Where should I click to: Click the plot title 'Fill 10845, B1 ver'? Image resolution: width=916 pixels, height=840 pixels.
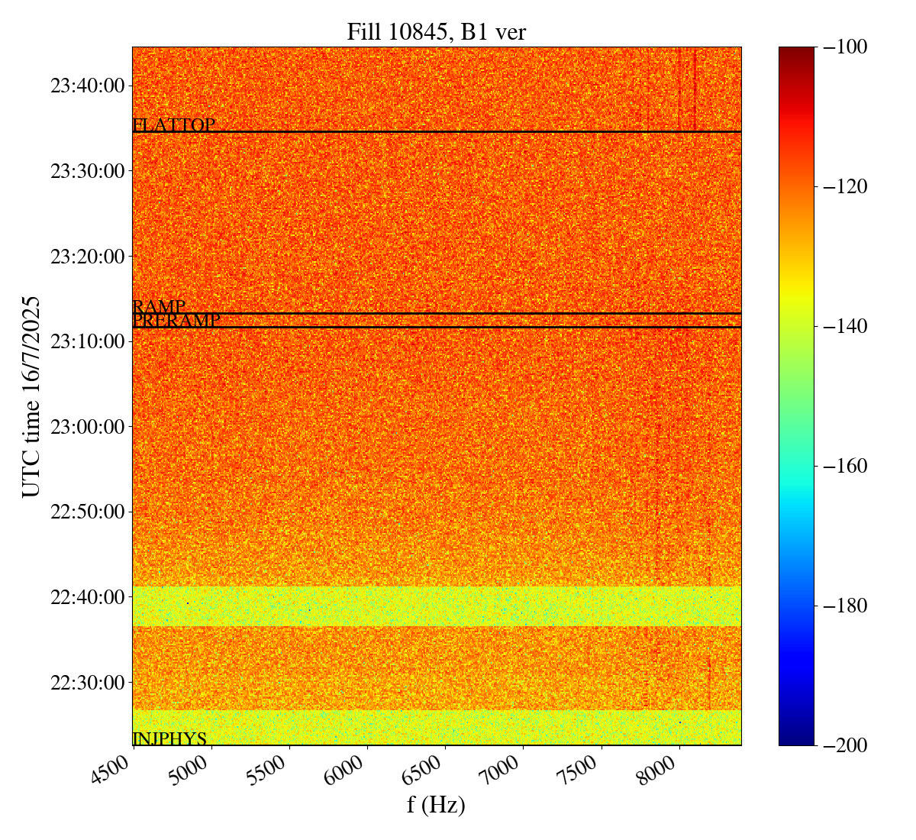436,31
